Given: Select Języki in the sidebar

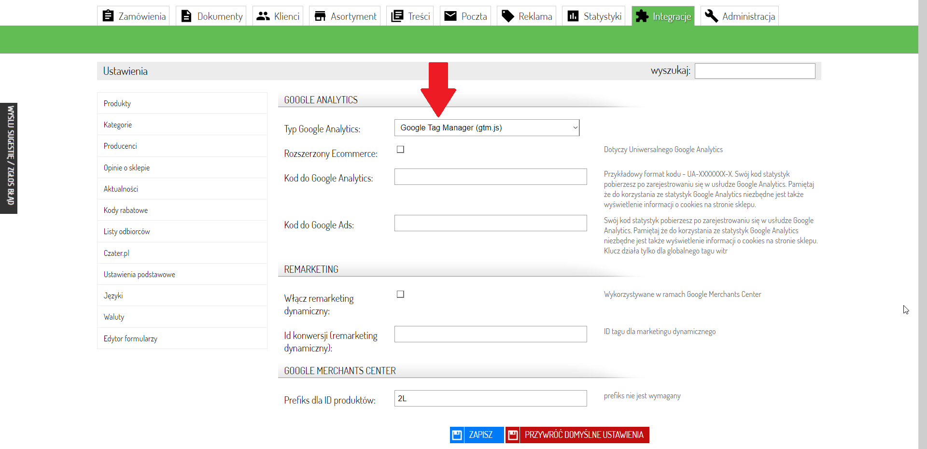Looking at the screenshot, I should 182,295.
